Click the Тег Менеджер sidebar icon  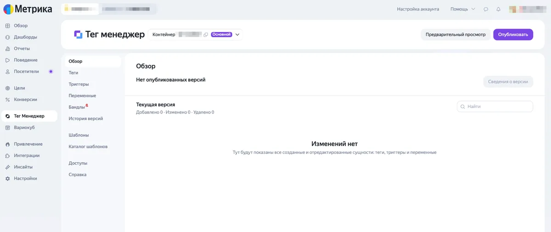pyautogui.click(x=7, y=116)
